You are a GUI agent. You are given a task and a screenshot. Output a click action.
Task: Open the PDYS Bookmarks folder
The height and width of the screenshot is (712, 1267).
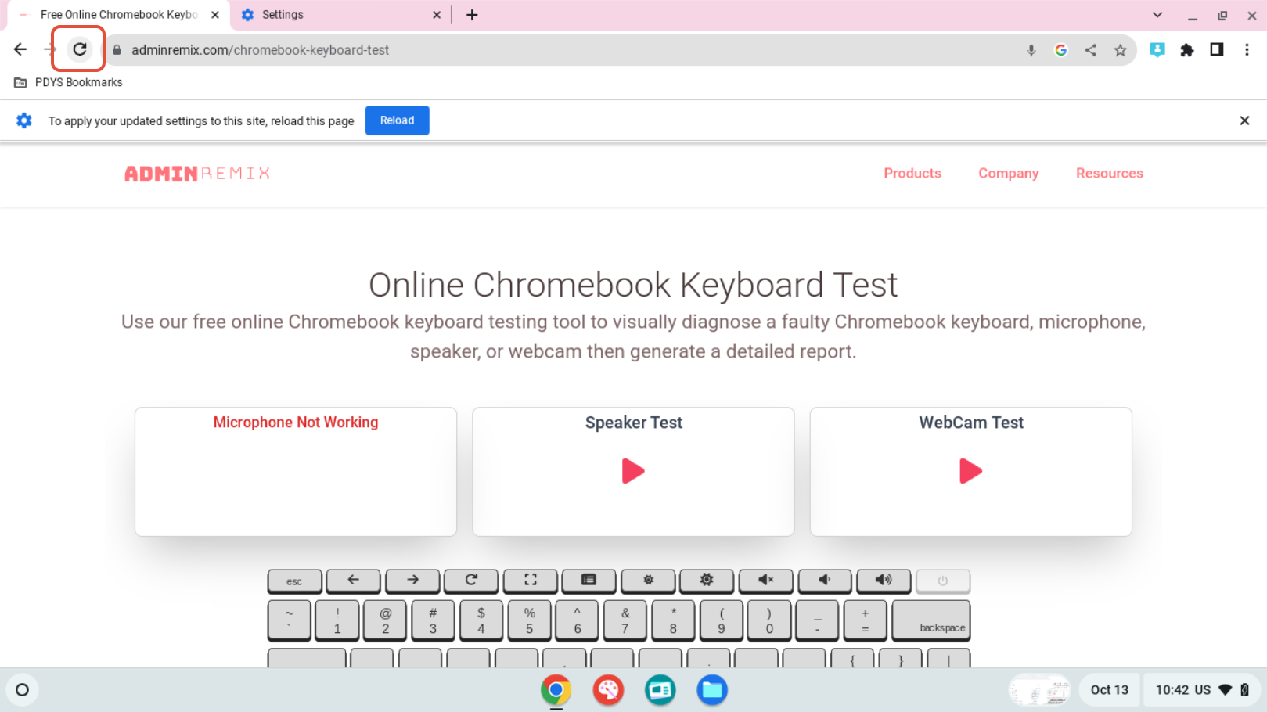click(x=69, y=82)
